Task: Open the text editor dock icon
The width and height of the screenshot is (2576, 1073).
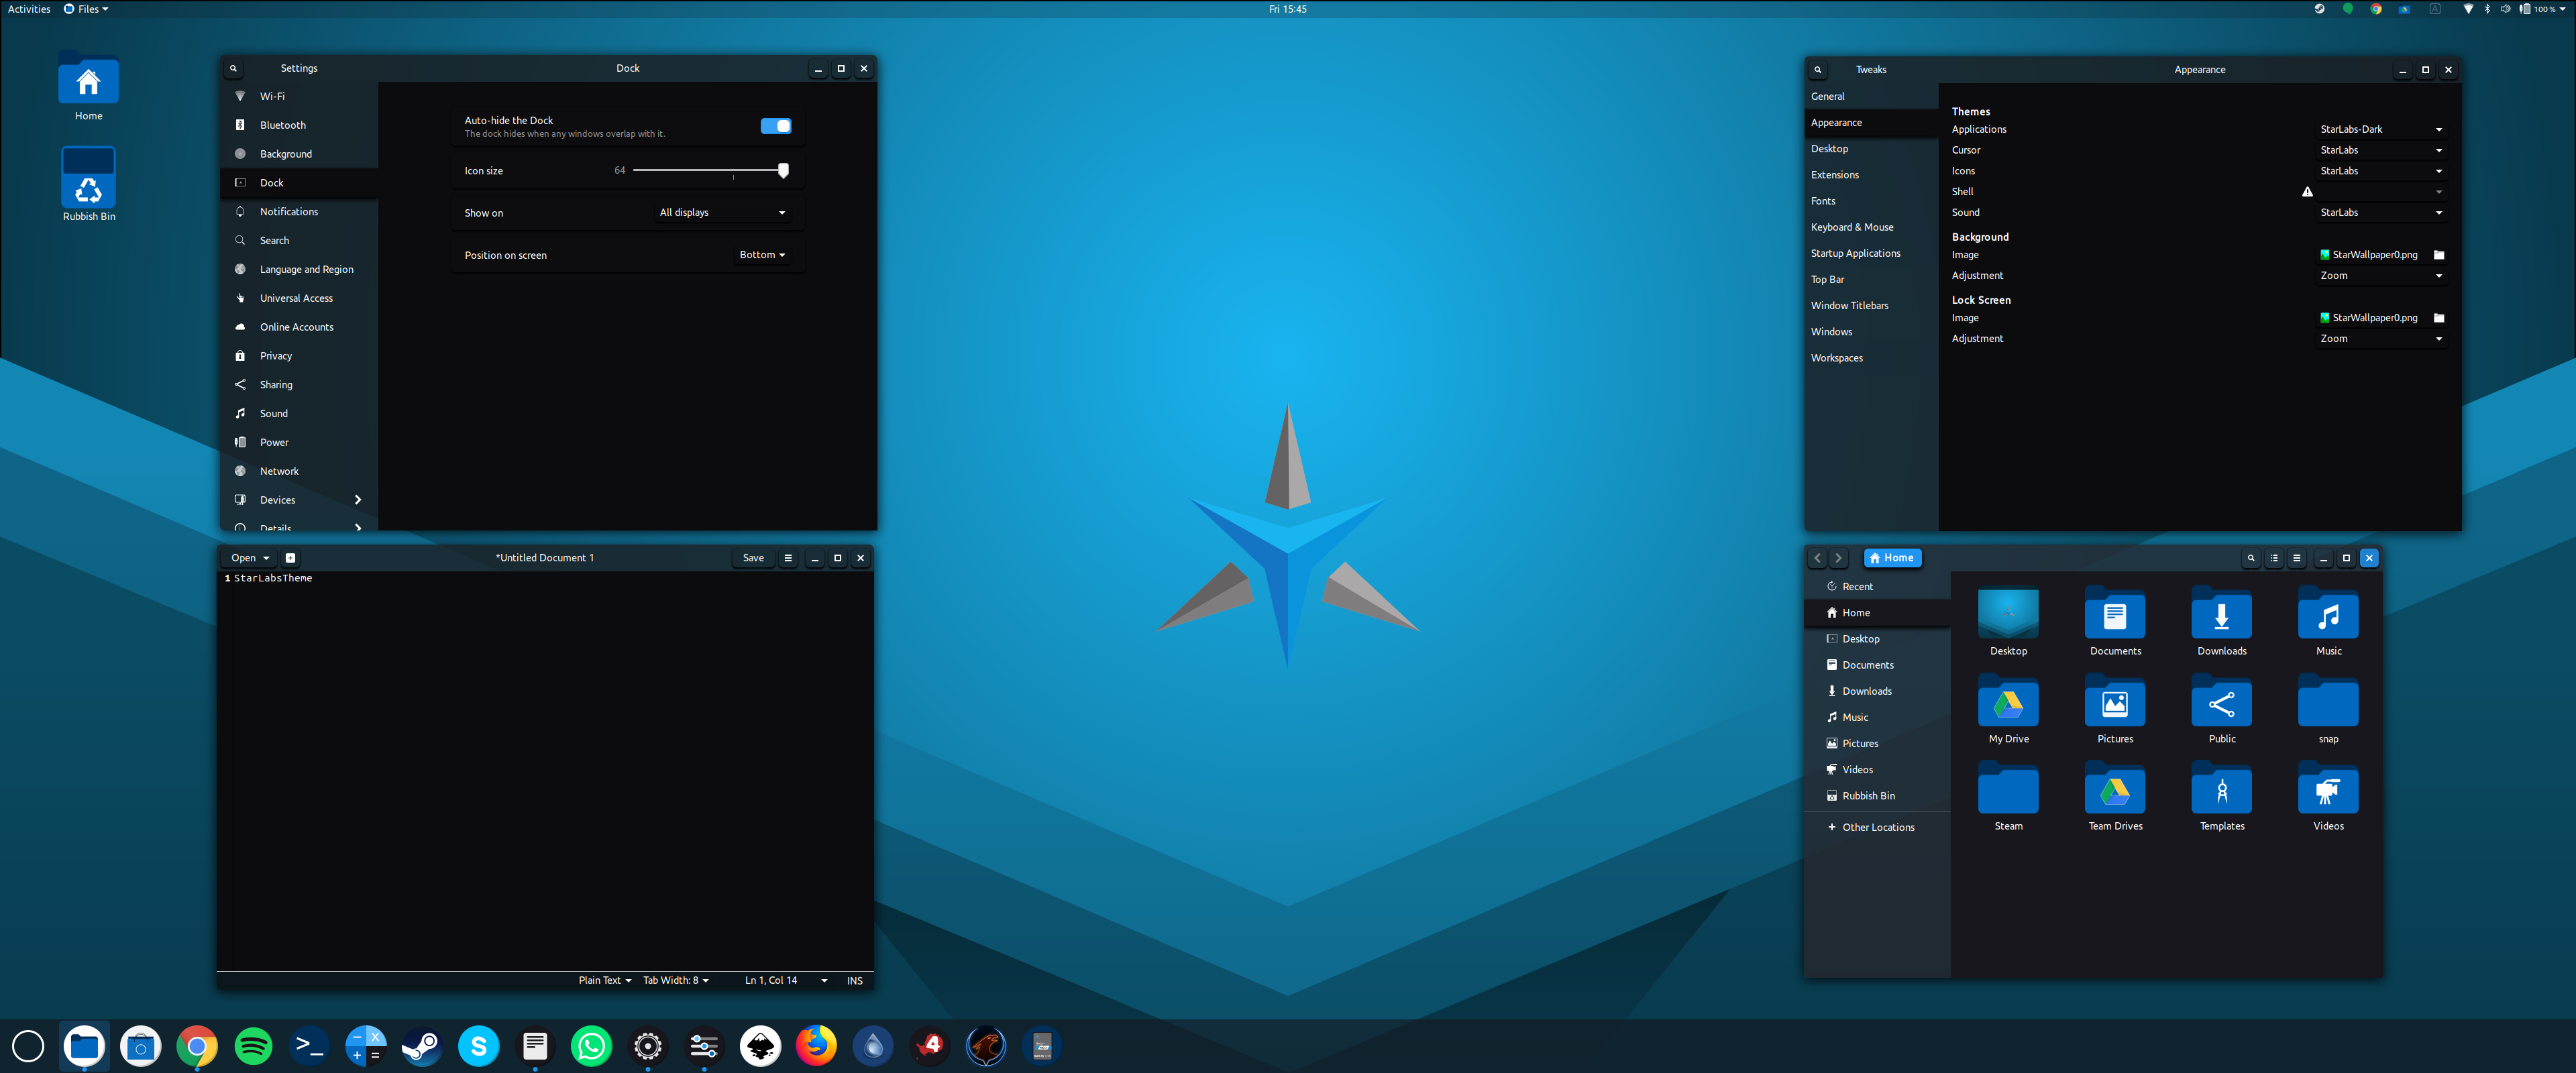Action: [535, 1046]
